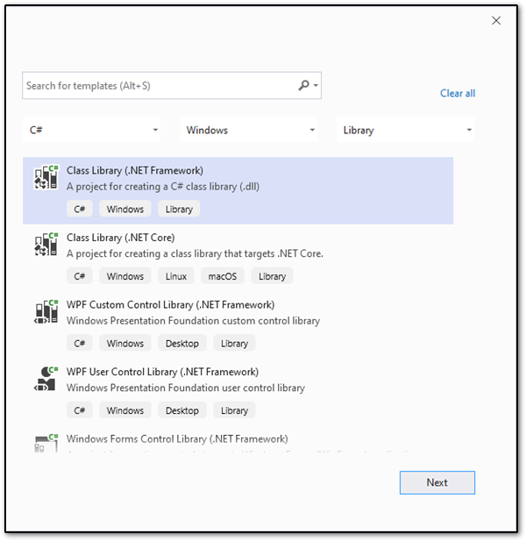Click 'Windows Presentation Foundation user control library' description
526x541 pixels.
(x=186, y=388)
